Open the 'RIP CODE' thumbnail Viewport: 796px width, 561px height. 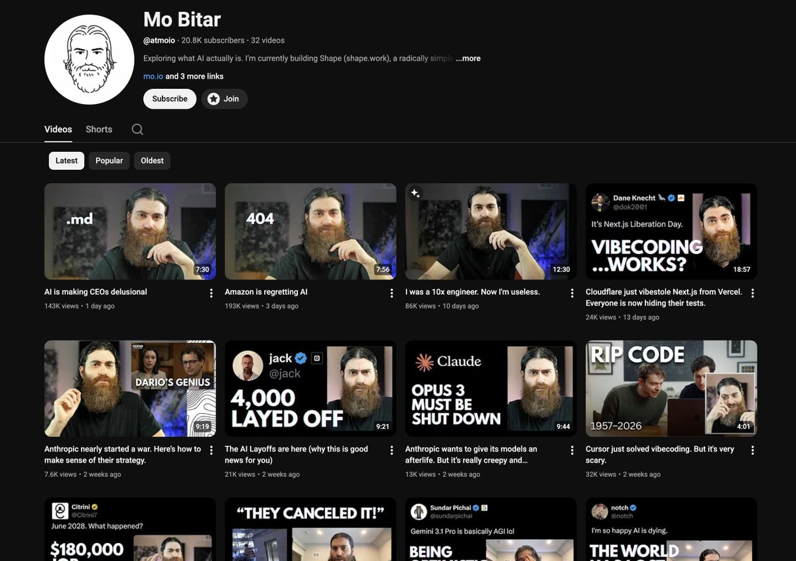click(671, 389)
